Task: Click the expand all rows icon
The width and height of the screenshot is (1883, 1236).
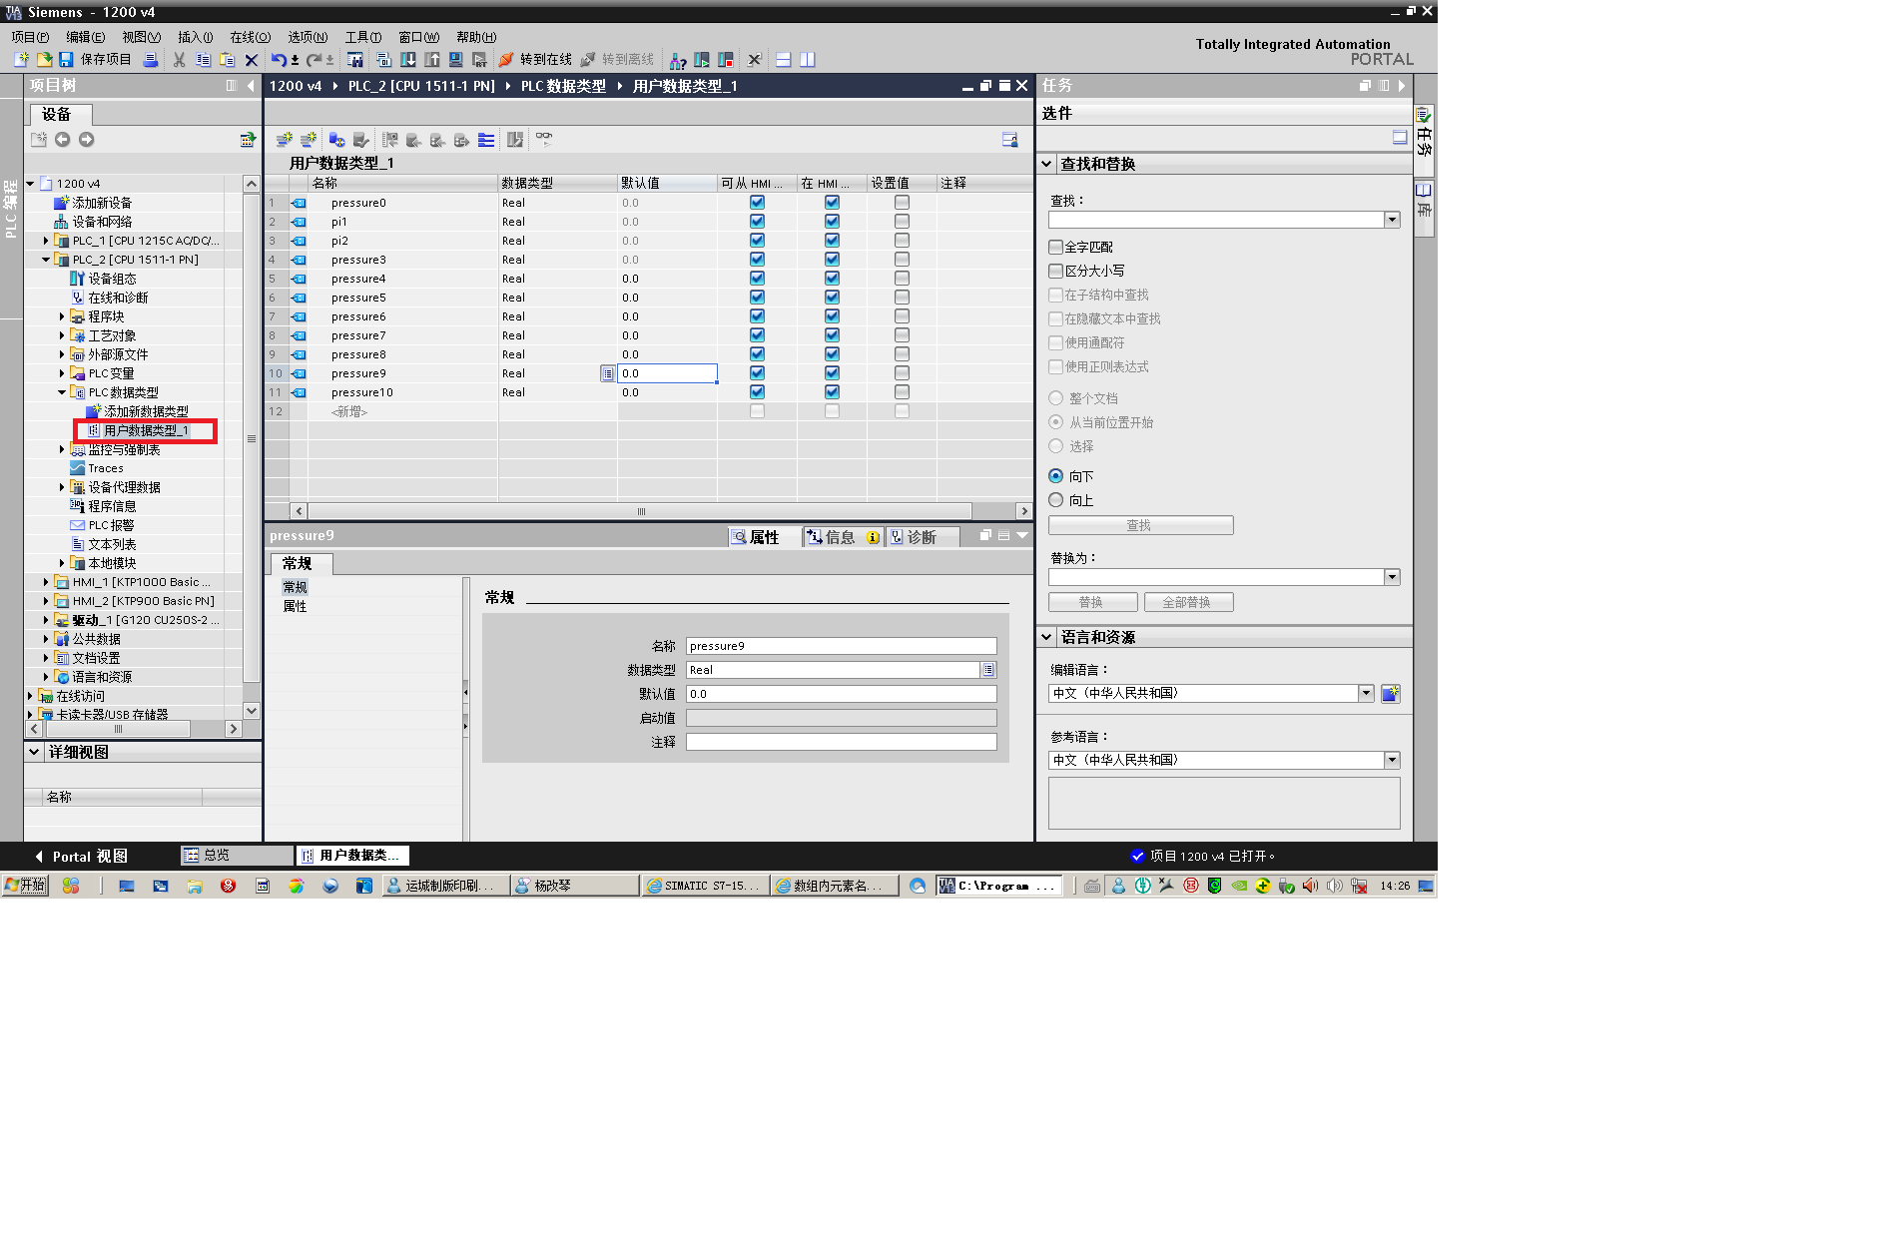Action: point(486,140)
